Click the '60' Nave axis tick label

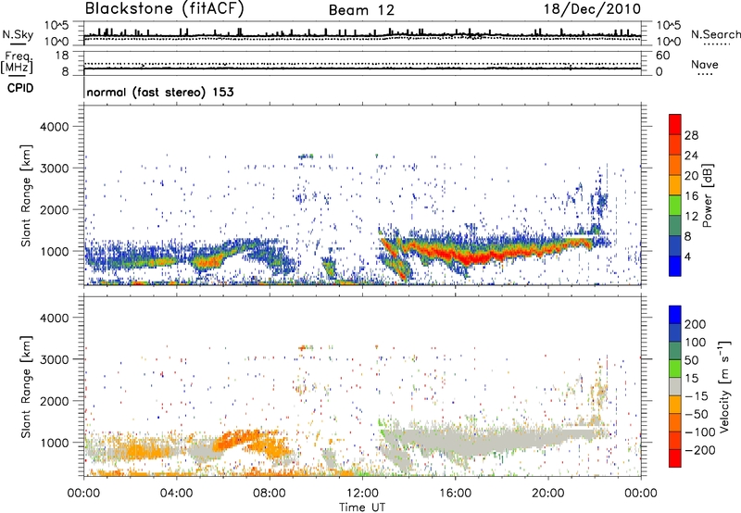click(662, 56)
